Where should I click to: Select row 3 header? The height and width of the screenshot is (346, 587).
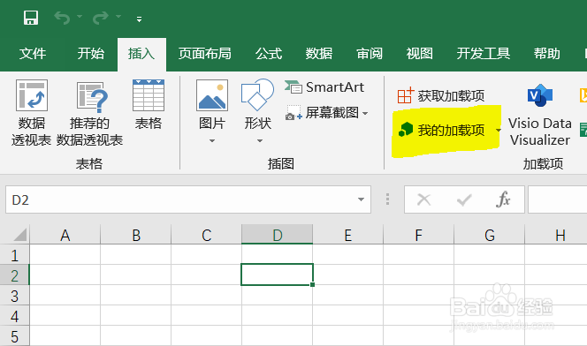(x=15, y=295)
